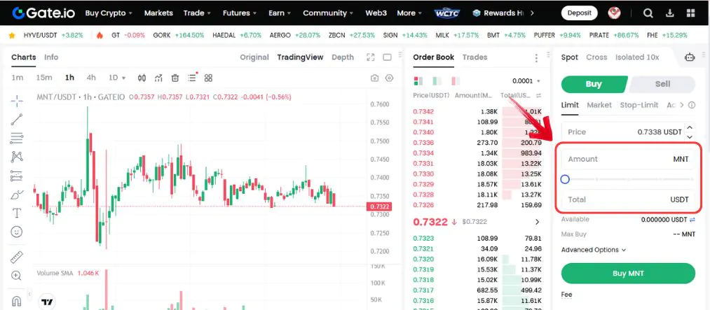Click the download app icon
The image size is (710, 310).
point(671,13)
